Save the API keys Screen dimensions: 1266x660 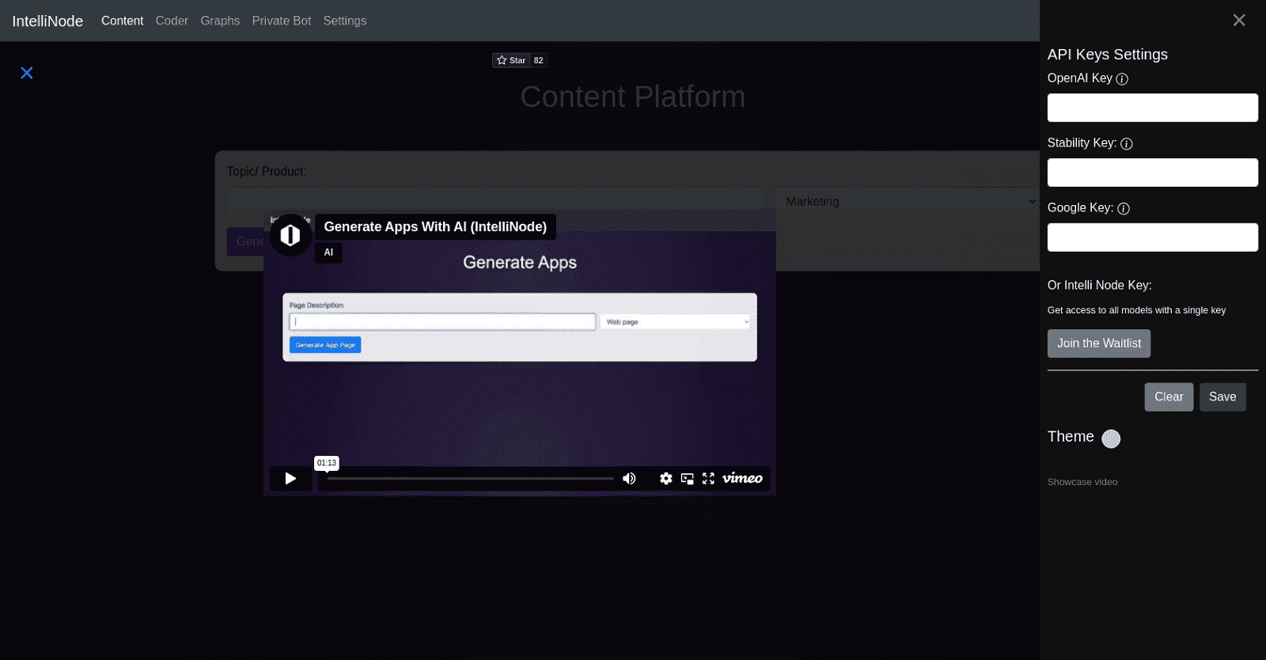point(1222,397)
